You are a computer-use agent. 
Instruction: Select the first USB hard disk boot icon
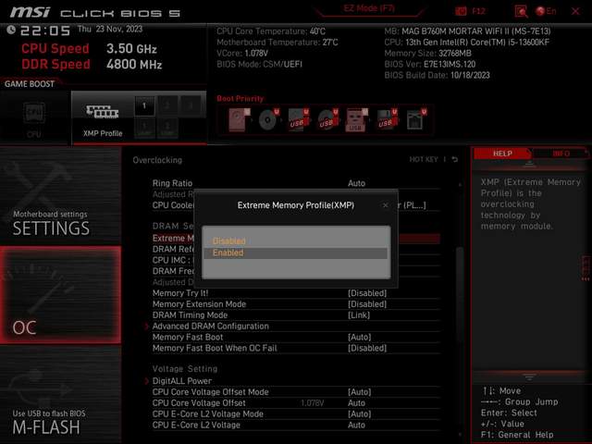(298, 120)
